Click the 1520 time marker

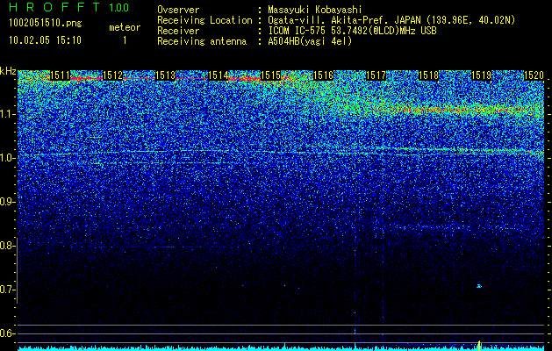click(x=534, y=75)
